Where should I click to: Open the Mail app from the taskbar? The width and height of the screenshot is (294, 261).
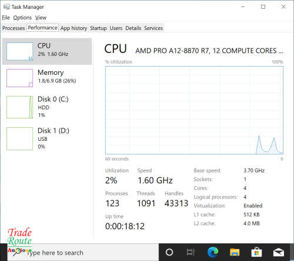(279, 252)
